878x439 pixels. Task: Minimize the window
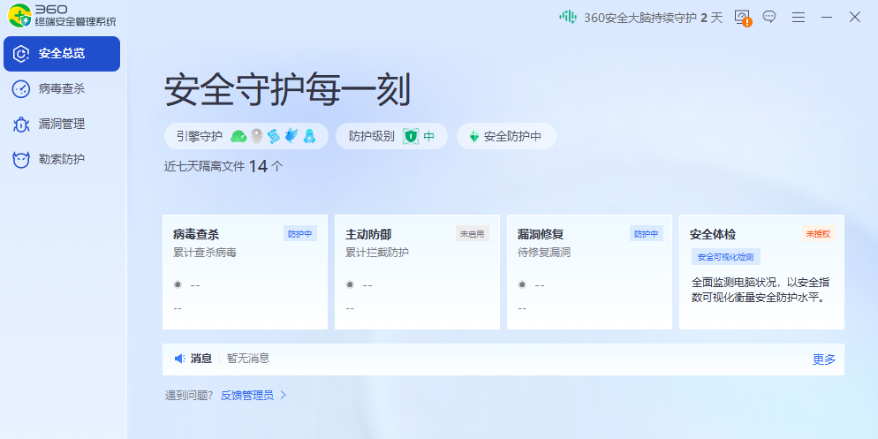tap(827, 18)
